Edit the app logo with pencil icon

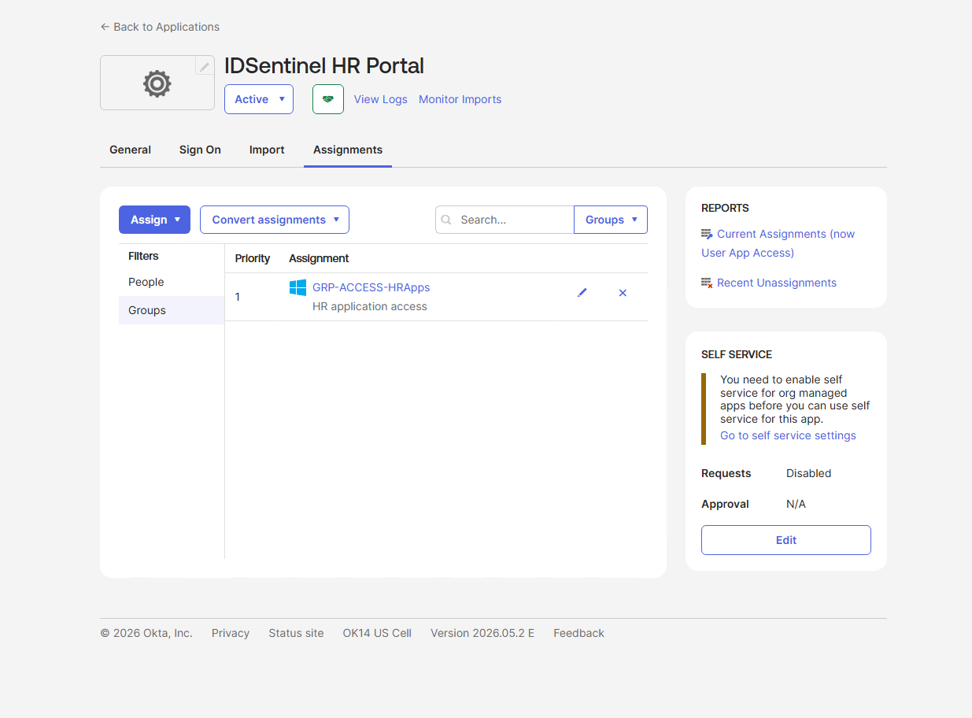tap(205, 67)
